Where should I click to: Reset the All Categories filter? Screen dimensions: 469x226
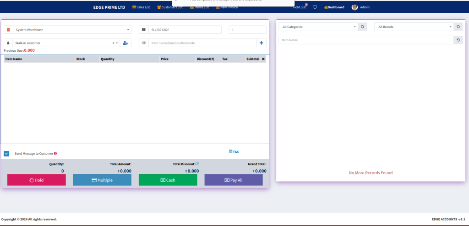coord(362,27)
